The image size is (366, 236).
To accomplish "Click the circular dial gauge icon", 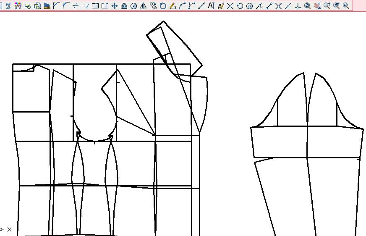I will (x=133, y=6).
